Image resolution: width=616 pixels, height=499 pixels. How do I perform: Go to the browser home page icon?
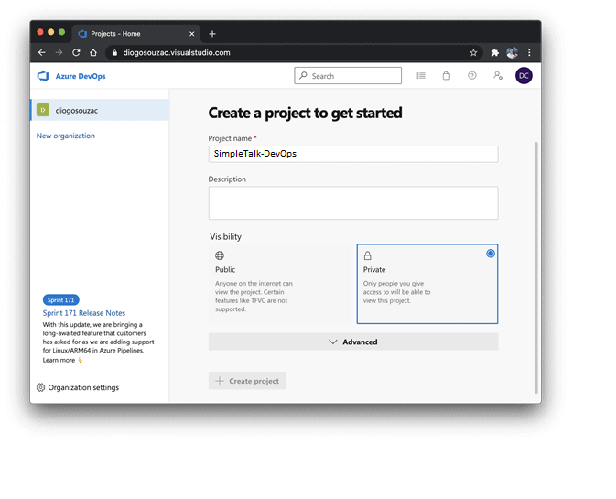tap(93, 52)
